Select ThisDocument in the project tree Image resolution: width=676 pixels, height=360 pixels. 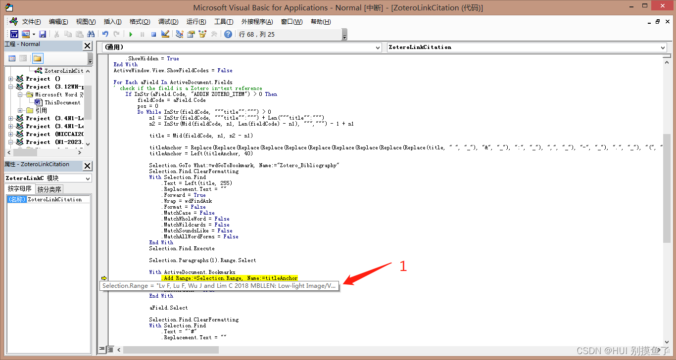[62, 102]
